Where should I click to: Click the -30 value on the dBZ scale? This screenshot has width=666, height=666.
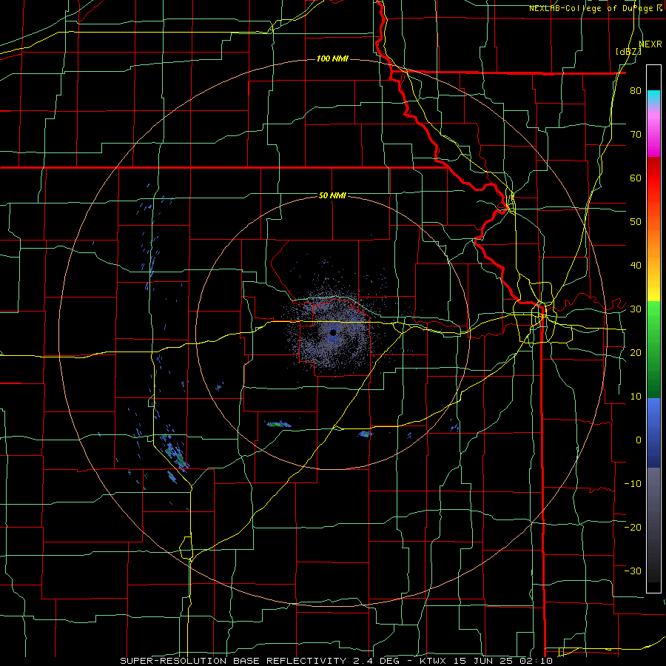pyautogui.click(x=633, y=571)
